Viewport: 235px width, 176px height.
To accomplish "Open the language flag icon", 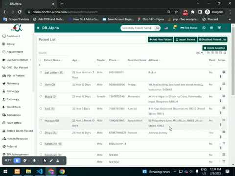I will tap(166, 28).
